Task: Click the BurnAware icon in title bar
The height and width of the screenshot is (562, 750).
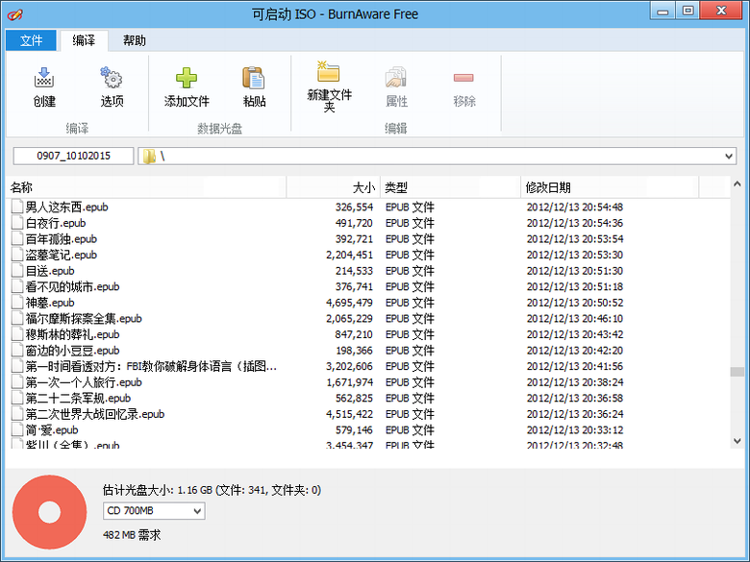Action: click(16, 14)
